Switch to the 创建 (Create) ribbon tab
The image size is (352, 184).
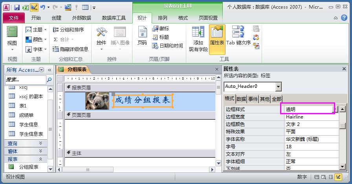56,18
